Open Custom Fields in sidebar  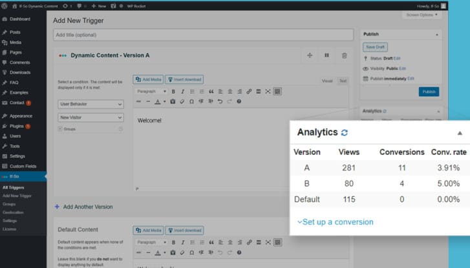(x=23, y=167)
